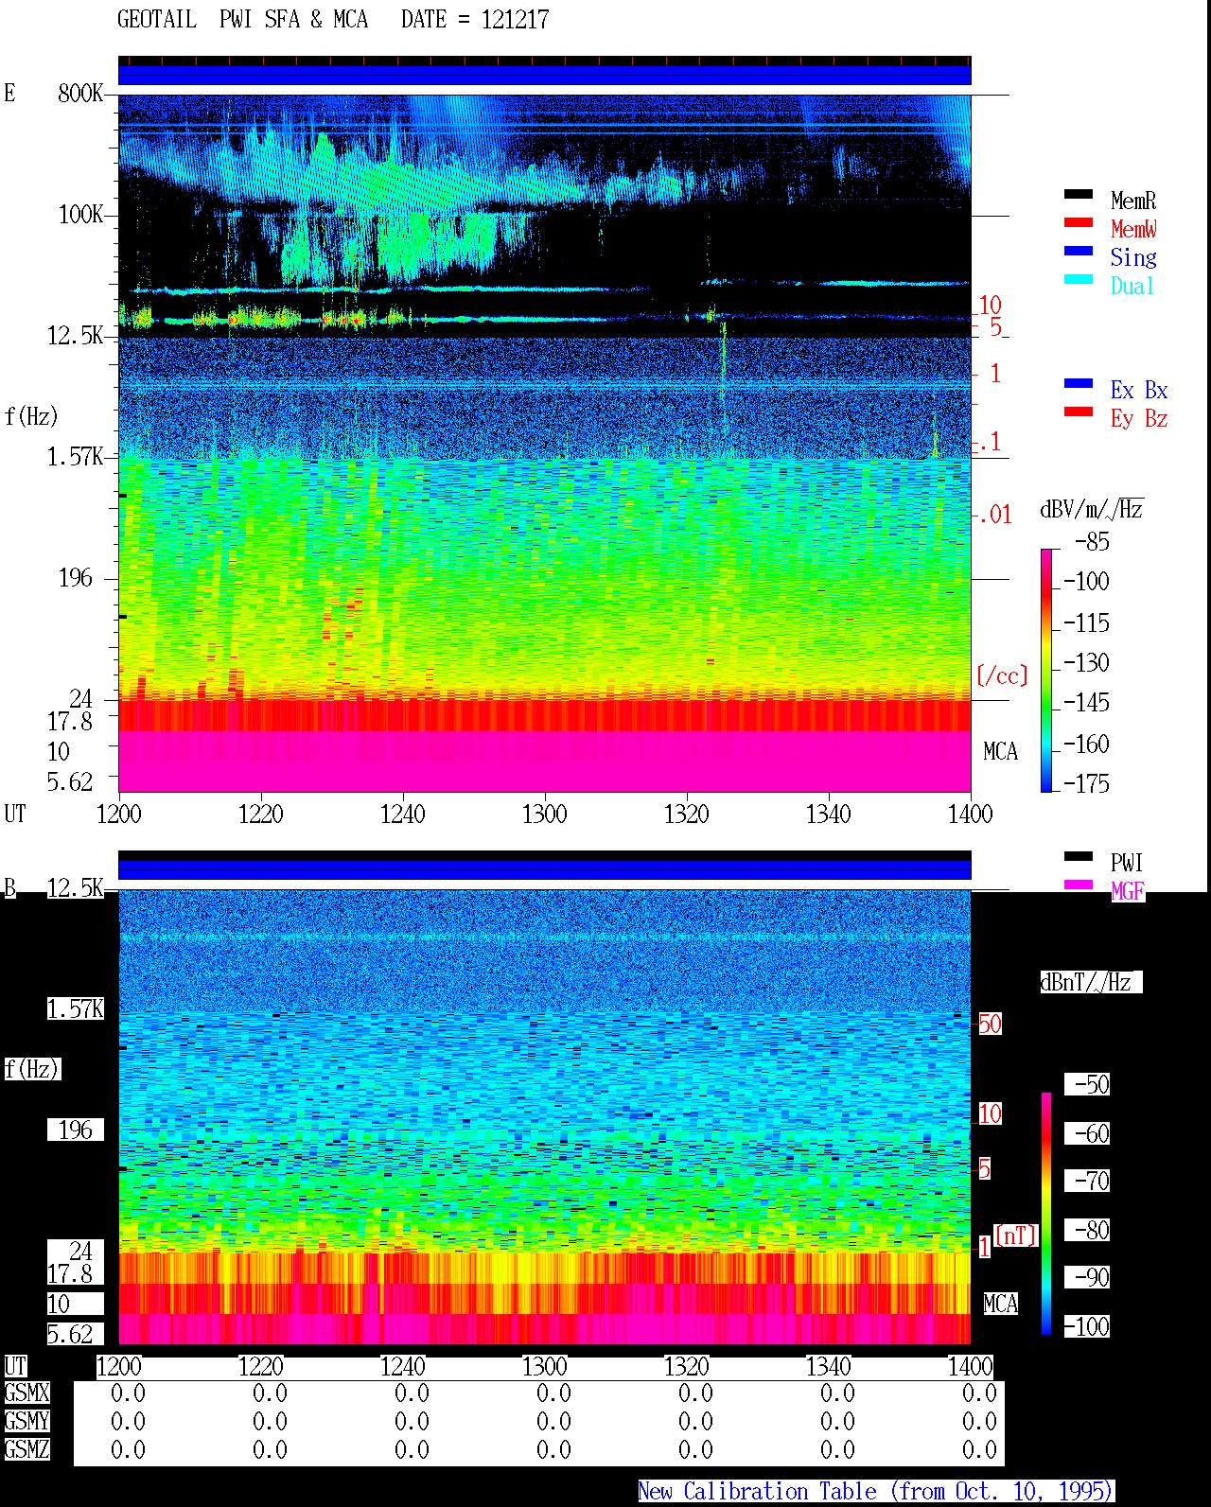Click the 12.5K label on B panel
Screen dimensions: 1211x1507
(75, 887)
